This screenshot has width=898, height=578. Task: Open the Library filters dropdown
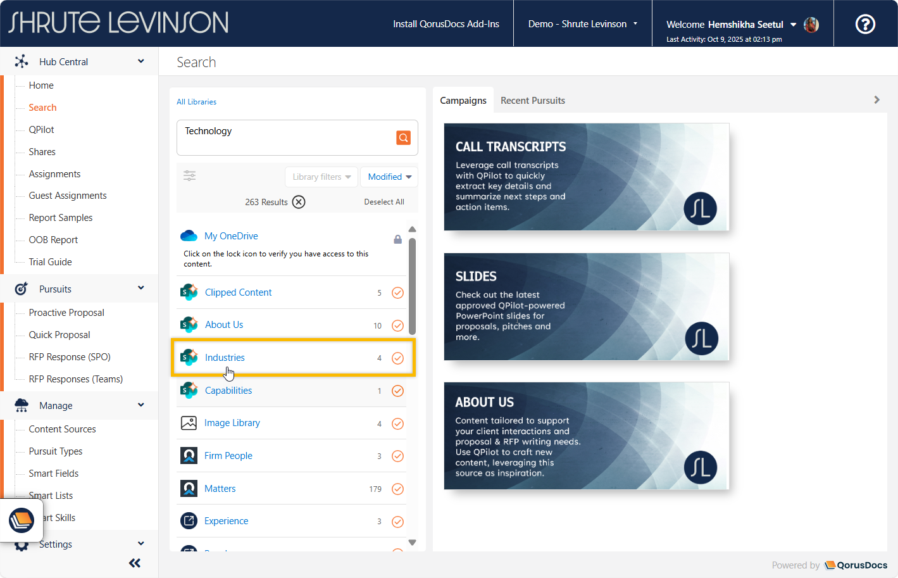[x=321, y=177]
